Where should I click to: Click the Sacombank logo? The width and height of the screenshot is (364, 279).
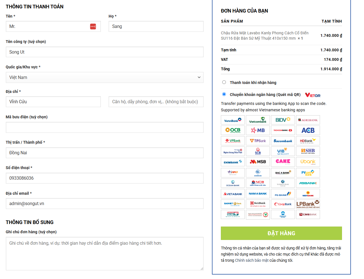coord(283,141)
